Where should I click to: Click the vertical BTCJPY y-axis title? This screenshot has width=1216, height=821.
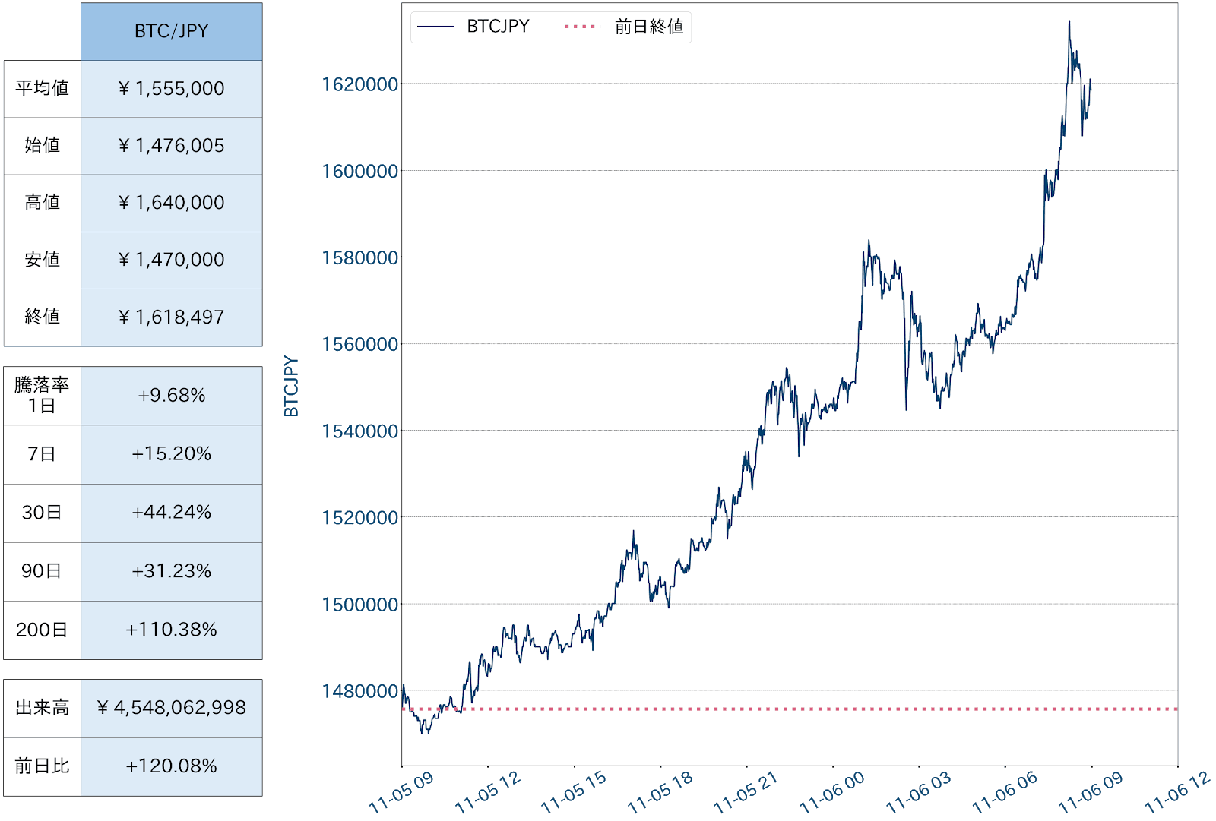pyautogui.click(x=291, y=386)
